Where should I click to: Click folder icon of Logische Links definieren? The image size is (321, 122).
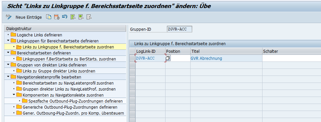(x=13, y=35)
